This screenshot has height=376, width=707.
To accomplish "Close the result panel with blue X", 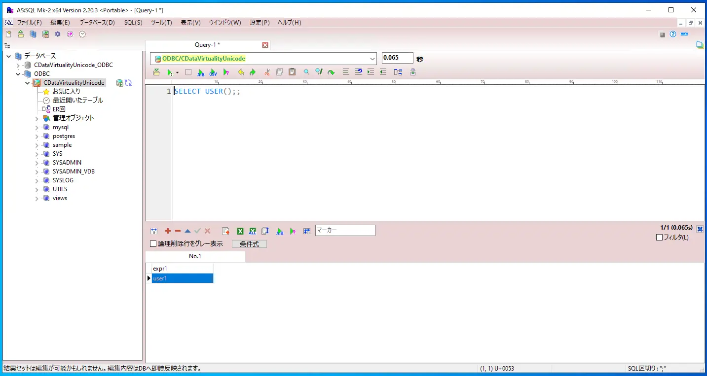I will click(x=700, y=229).
